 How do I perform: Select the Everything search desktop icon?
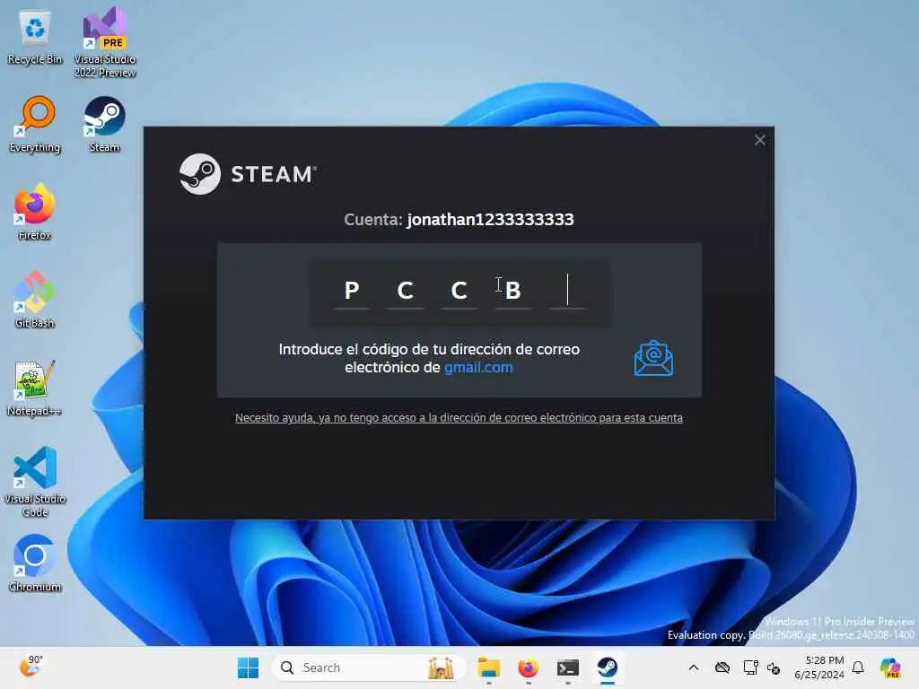pyautogui.click(x=35, y=125)
